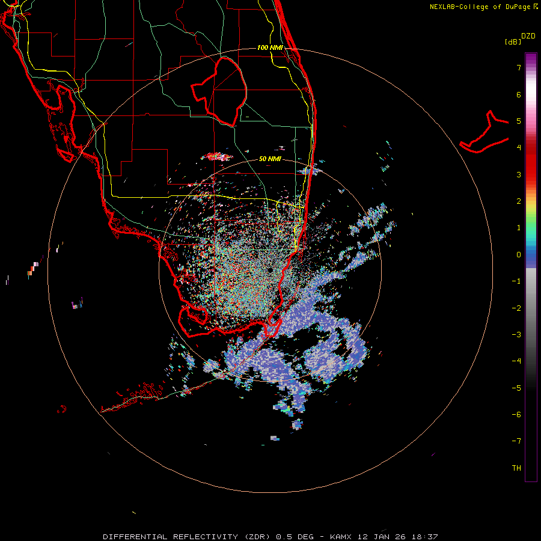Pick the green band of color scale near 1 dB
Viewport: 541px width, 541px height.
coord(531,226)
